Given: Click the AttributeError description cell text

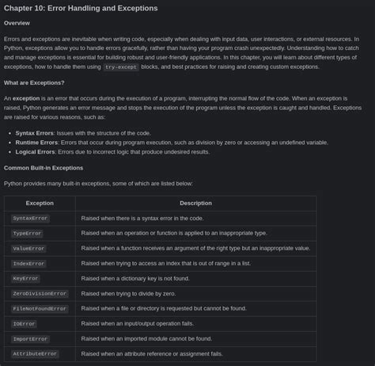Looking at the screenshot, I should (152, 354).
